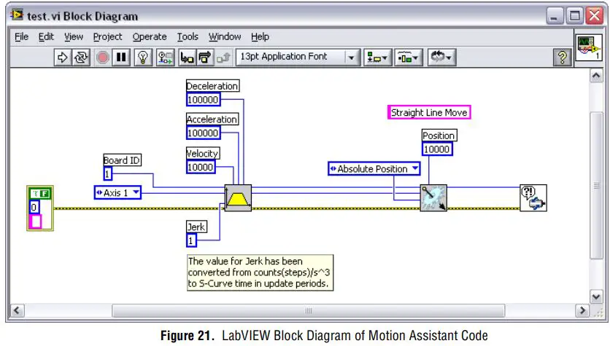Image resolution: width=610 pixels, height=346 pixels.
Task: Open Context Help question mark button
Action: (x=562, y=58)
